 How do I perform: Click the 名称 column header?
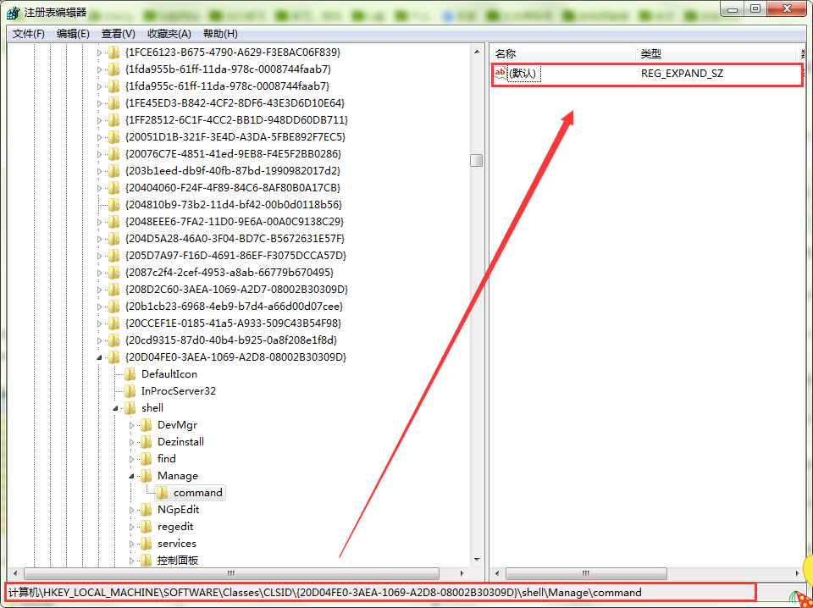(506, 53)
